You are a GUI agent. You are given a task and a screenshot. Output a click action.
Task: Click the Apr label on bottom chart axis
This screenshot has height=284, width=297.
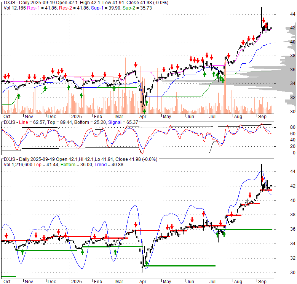click(143, 282)
